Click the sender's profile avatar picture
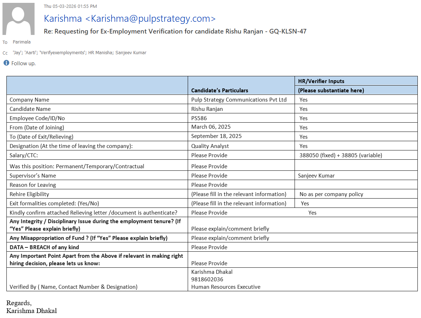Screen dimensions: 421x318 (19, 19)
